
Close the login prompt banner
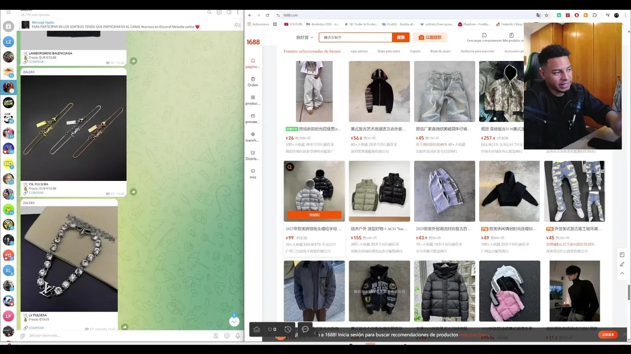coord(624,334)
